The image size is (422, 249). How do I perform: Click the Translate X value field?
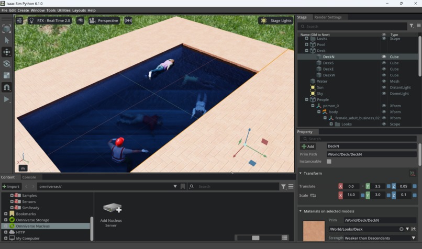click(x=351, y=186)
